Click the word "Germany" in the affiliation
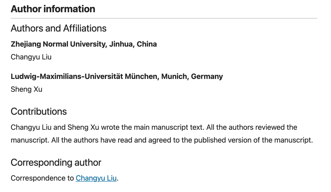Viewport: 331px width, 192px height. 207,76
